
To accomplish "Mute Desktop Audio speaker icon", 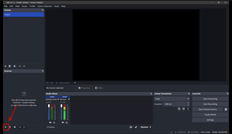I will [50, 122].
